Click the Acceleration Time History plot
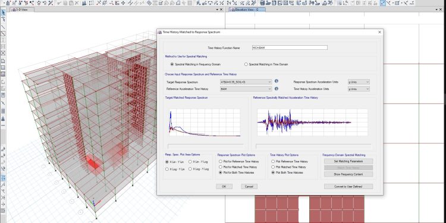The image size is (446, 223). [x=312, y=123]
